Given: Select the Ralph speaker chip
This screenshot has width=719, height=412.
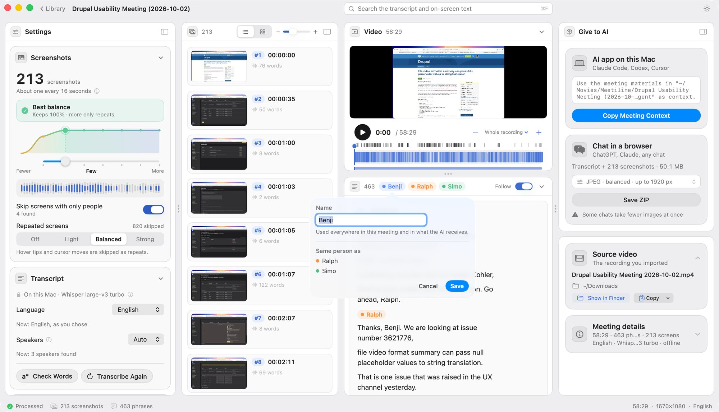Looking at the screenshot, I should [422, 186].
